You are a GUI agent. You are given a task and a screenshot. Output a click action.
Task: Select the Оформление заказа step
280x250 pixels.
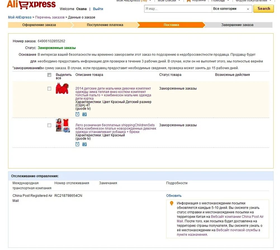coord(39,25)
